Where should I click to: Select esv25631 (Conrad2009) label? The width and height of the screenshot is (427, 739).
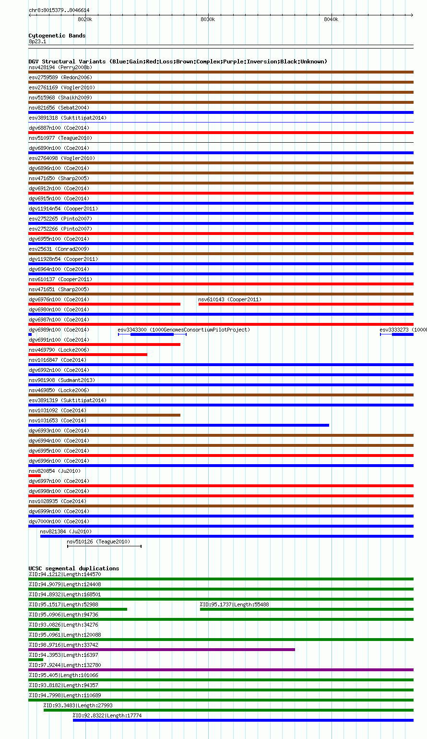click(x=59, y=249)
